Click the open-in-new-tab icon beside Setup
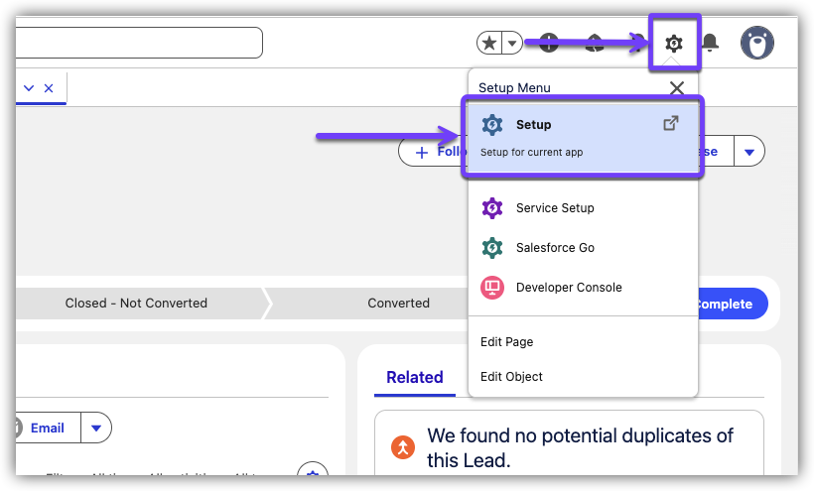The image size is (814, 491). (x=671, y=124)
